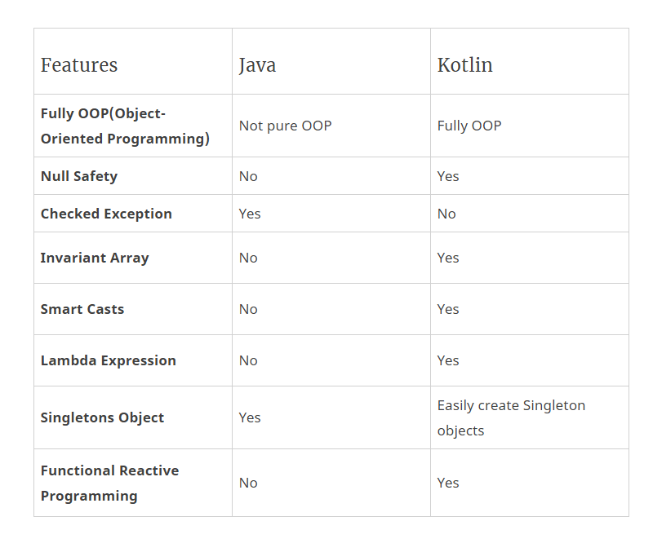This screenshot has width=653, height=552.
Task: Click the "Lambda Expression" feature label
Action: (x=109, y=360)
